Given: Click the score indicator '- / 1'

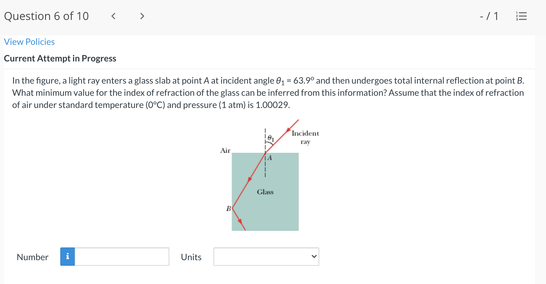Looking at the screenshot, I should pos(488,16).
